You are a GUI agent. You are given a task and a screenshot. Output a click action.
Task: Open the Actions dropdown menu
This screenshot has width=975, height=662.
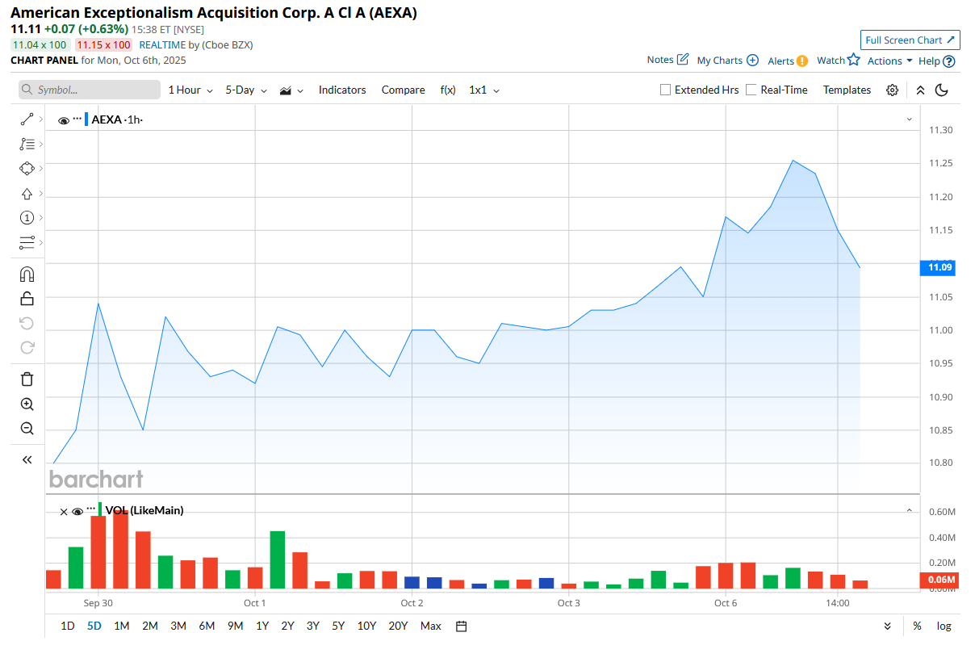[890, 61]
